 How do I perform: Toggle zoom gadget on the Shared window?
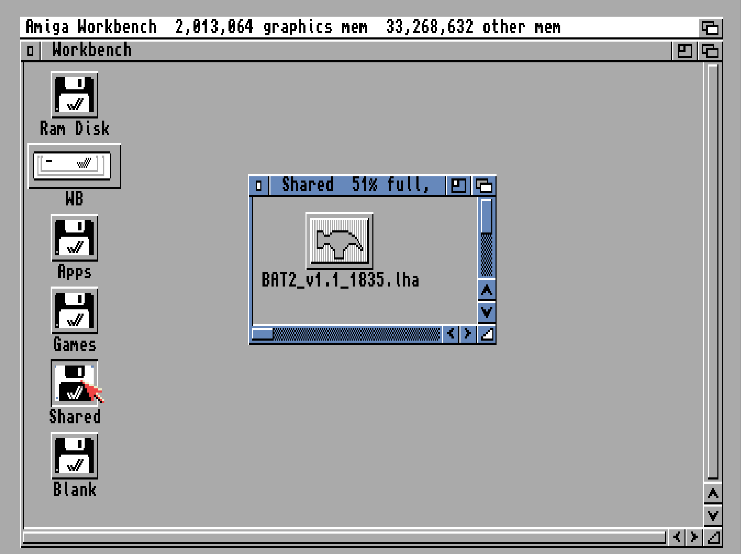[x=458, y=186]
